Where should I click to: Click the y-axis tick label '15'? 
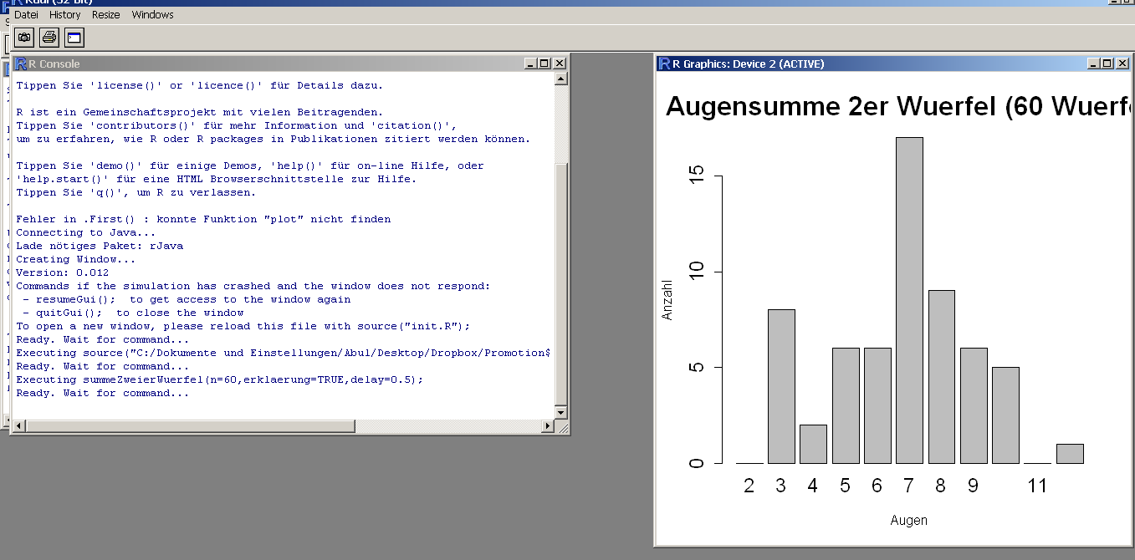coord(698,176)
